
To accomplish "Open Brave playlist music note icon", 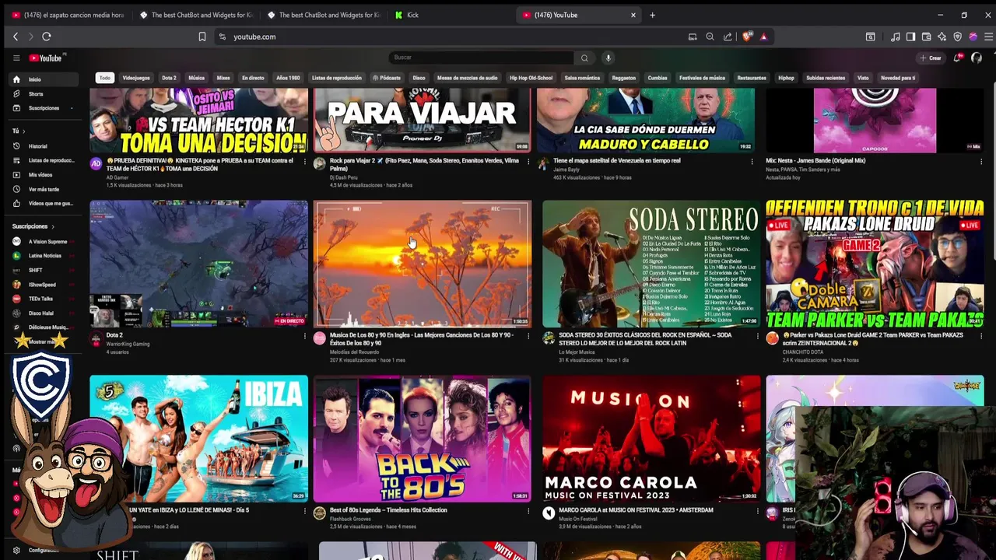I will click(896, 37).
